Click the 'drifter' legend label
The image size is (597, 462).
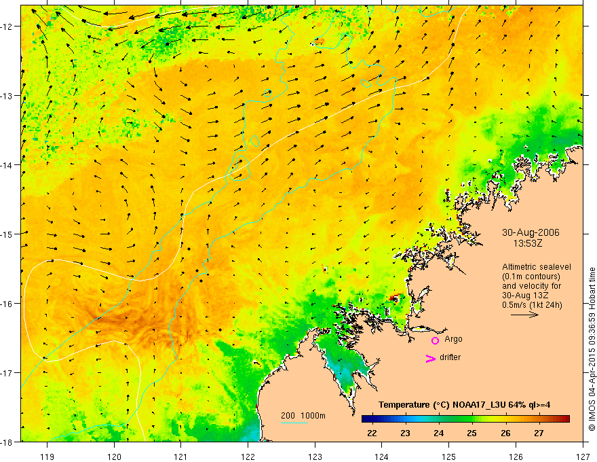pos(450,357)
